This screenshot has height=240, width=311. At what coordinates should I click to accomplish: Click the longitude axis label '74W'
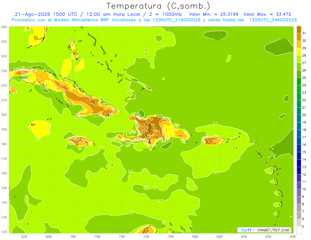122,236
